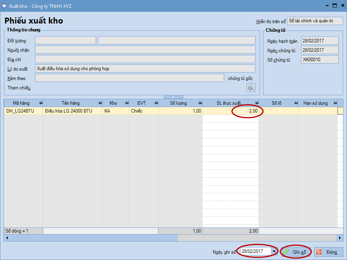This screenshot has height=260, width=347.
Task: Click the Ngày chứng từ field
Action: [x=320, y=50]
